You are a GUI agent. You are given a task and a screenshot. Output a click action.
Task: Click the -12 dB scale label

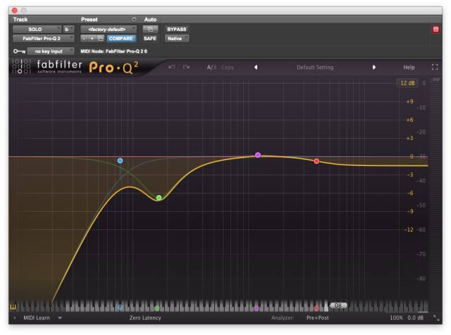(x=409, y=229)
